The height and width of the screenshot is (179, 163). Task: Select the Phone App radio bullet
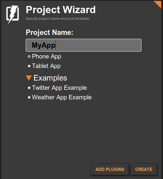(29, 57)
